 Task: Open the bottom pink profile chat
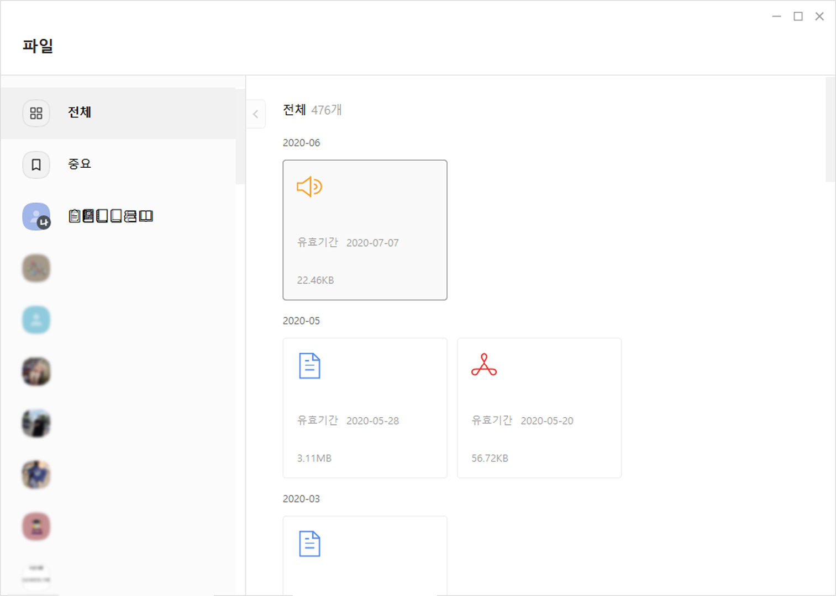pyautogui.click(x=36, y=526)
